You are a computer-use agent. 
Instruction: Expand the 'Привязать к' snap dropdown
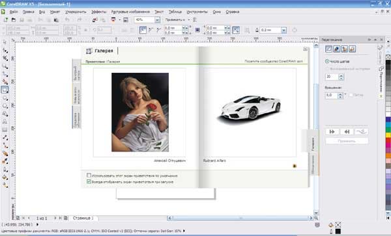(189, 20)
